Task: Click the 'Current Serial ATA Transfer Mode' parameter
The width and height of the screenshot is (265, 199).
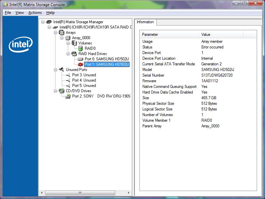Action: [x=169, y=64]
